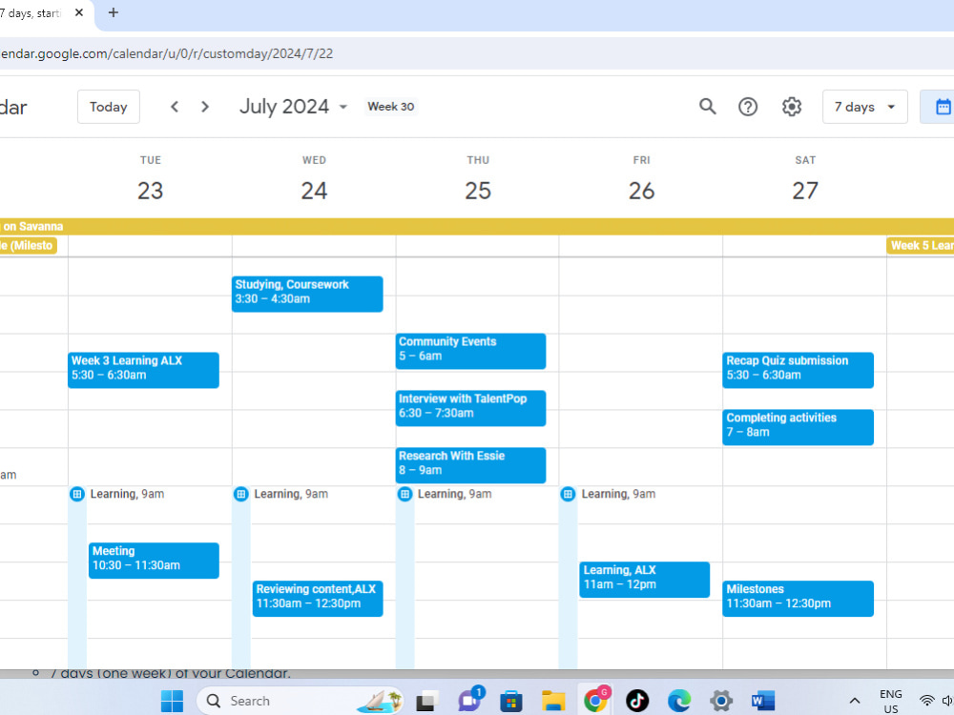Click the Learning icon on Thursday 25
The height and width of the screenshot is (715, 954).
click(404, 494)
